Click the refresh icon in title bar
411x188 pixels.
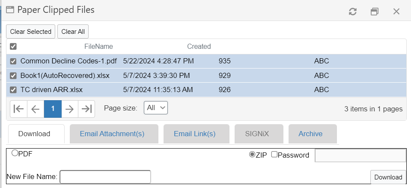click(353, 12)
